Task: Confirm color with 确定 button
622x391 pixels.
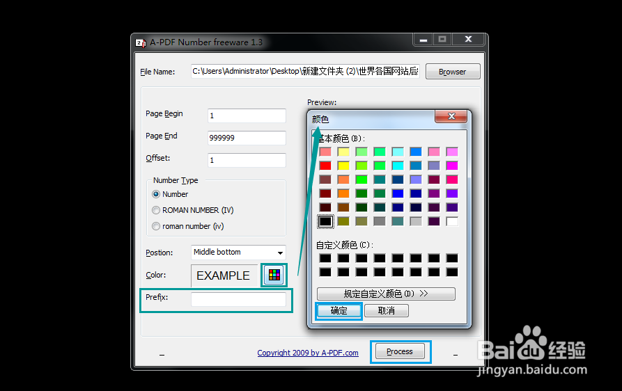Action: coord(339,310)
